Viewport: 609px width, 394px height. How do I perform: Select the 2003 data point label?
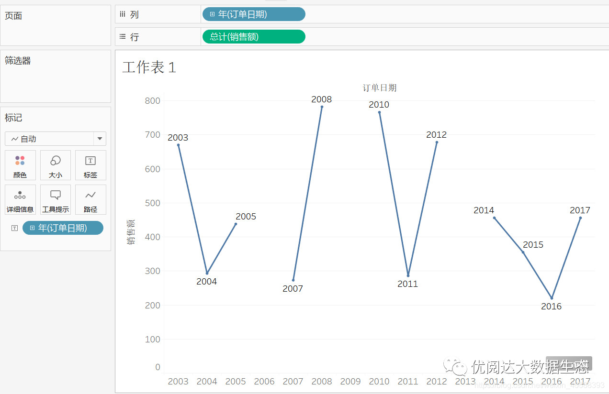click(178, 138)
